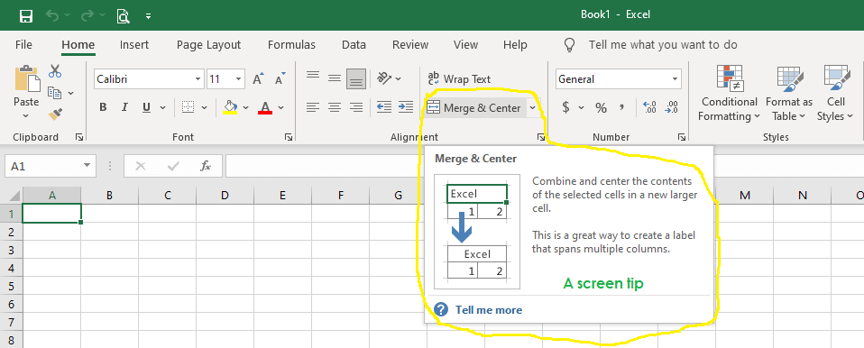Click the Borders icon
This screenshot has width=864, height=348.
pyautogui.click(x=188, y=106)
